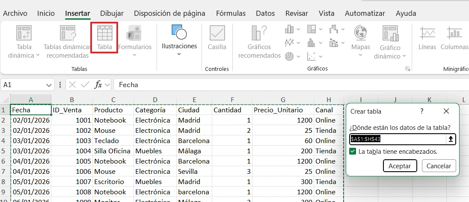The image size is (469, 202).
Task: Expand the Gráfico dinámico dropdown arrow
Action: coord(404,56)
